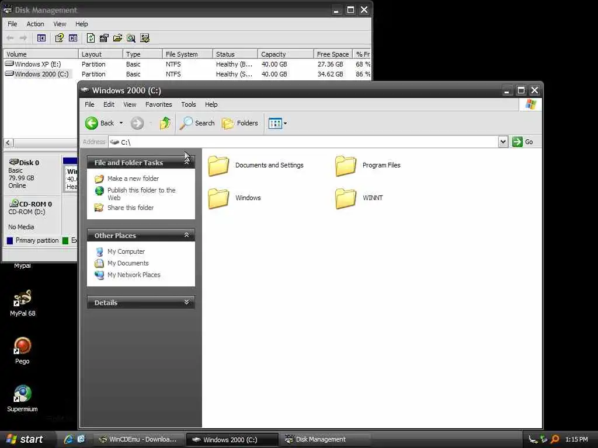Click the Back arrow in Explorer toolbar
The height and width of the screenshot is (448, 598).
[x=92, y=123]
